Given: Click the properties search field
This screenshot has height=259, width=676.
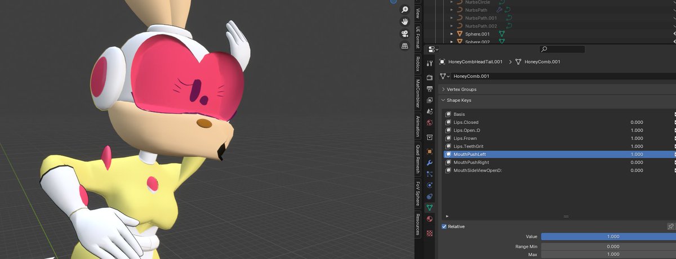Looking at the screenshot, I should (x=562, y=50).
